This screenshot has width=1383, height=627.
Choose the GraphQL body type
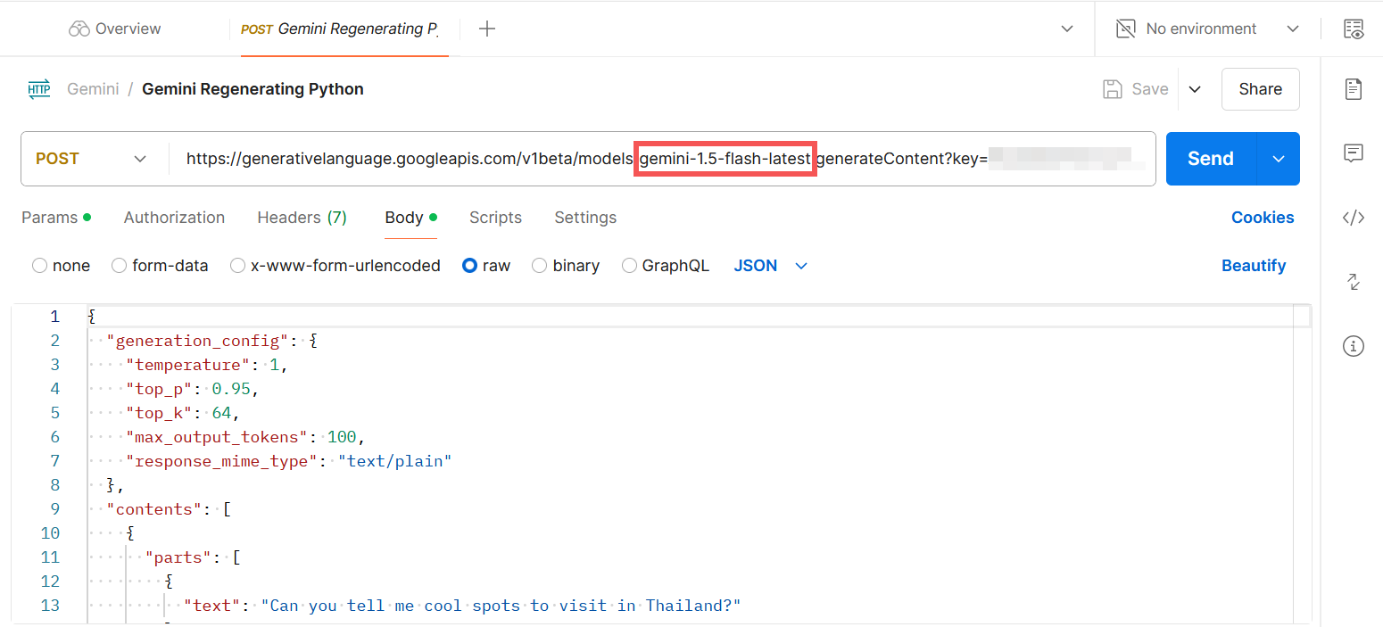coord(630,266)
